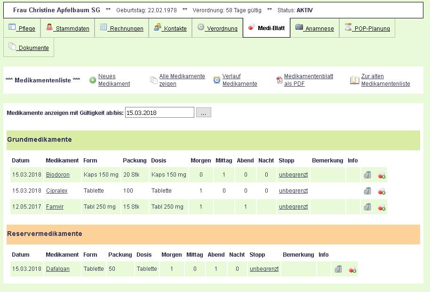Open the Biodoron medication link
The width and height of the screenshot is (430, 292).
click(x=57, y=175)
